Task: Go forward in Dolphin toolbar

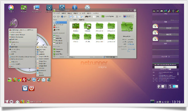Action: point(58,16)
